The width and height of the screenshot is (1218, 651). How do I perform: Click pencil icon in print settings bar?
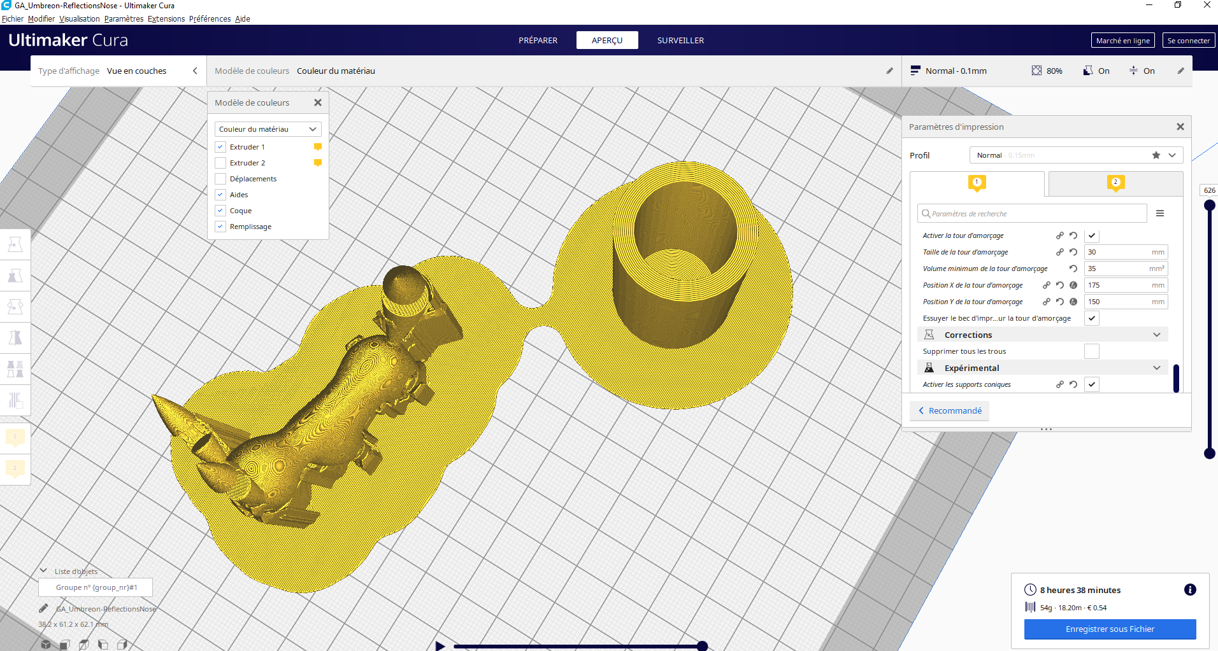point(1180,71)
